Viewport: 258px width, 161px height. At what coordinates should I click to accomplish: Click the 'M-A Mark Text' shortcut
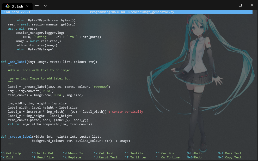click(230, 153)
